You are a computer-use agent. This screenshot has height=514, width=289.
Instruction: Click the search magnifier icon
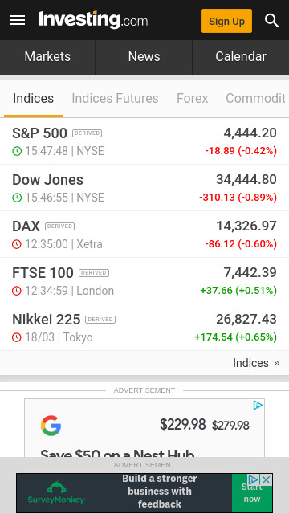271,21
